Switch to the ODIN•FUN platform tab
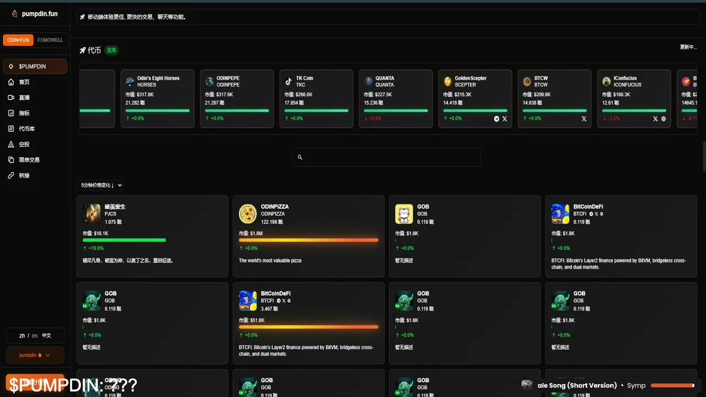Screen dimensions: 706x397 [18, 40]
